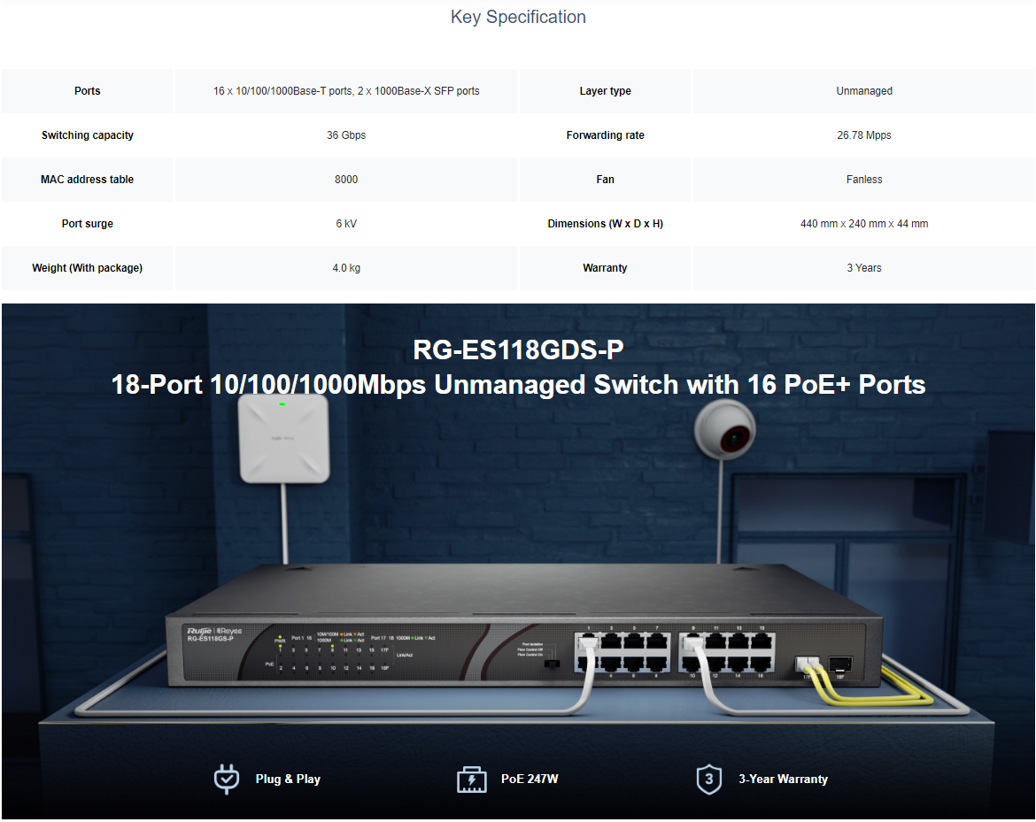Click the Fan label cell
This screenshot has height=822, width=1036.
click(605, 180)
